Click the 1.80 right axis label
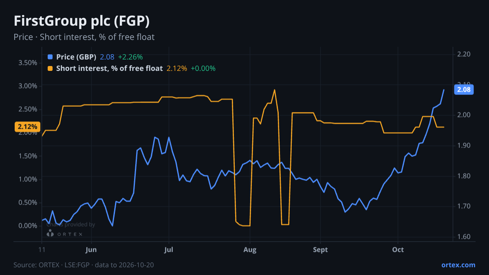The height and width of the screenshot is (275, 489). [464, 176]
